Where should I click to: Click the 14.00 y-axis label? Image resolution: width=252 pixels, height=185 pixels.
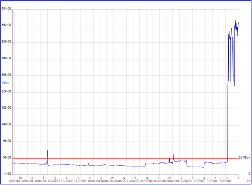point(7,174)
